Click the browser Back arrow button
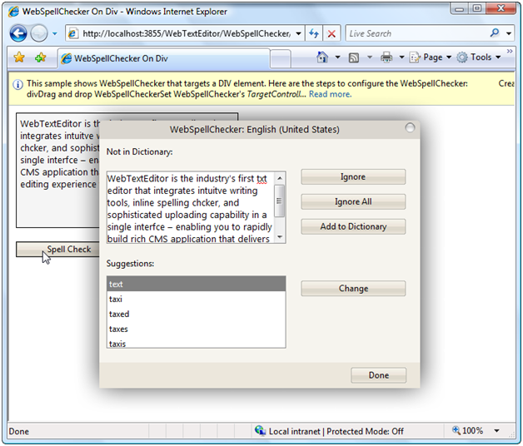This screenshot has height=446, width=523. pyautogui.click(x=18, y=33)
